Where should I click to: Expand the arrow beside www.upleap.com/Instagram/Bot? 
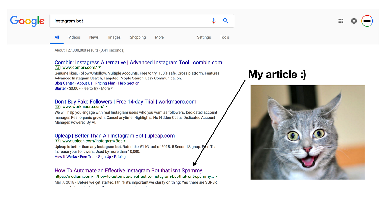[x=125, y=141]
